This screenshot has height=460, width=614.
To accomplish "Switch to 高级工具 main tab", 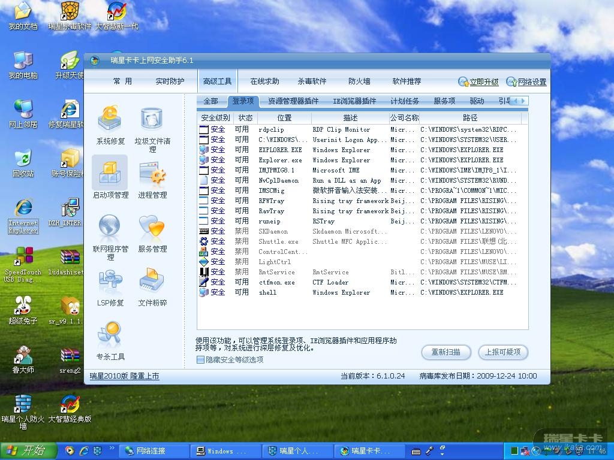I will pos(217,81).
